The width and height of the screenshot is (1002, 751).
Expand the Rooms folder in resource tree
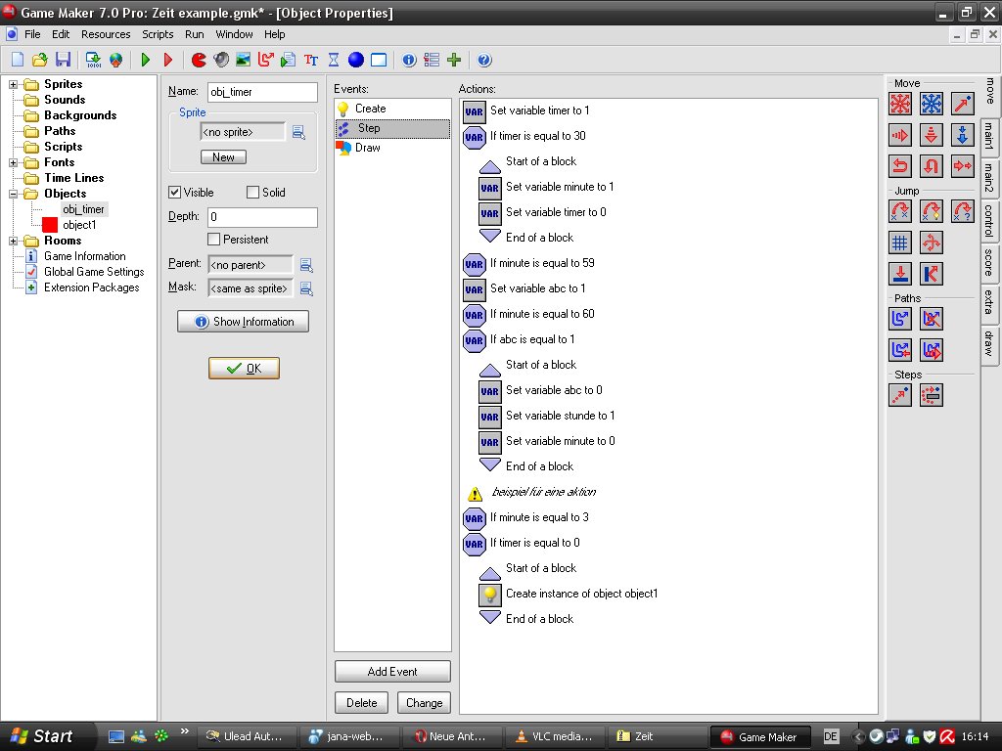click(x=13, y=241)
